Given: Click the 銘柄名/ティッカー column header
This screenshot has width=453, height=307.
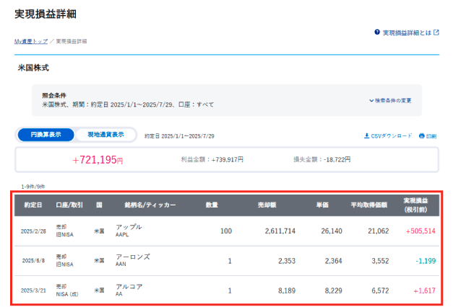Looking at the screenshot, I should coord(150,205).
